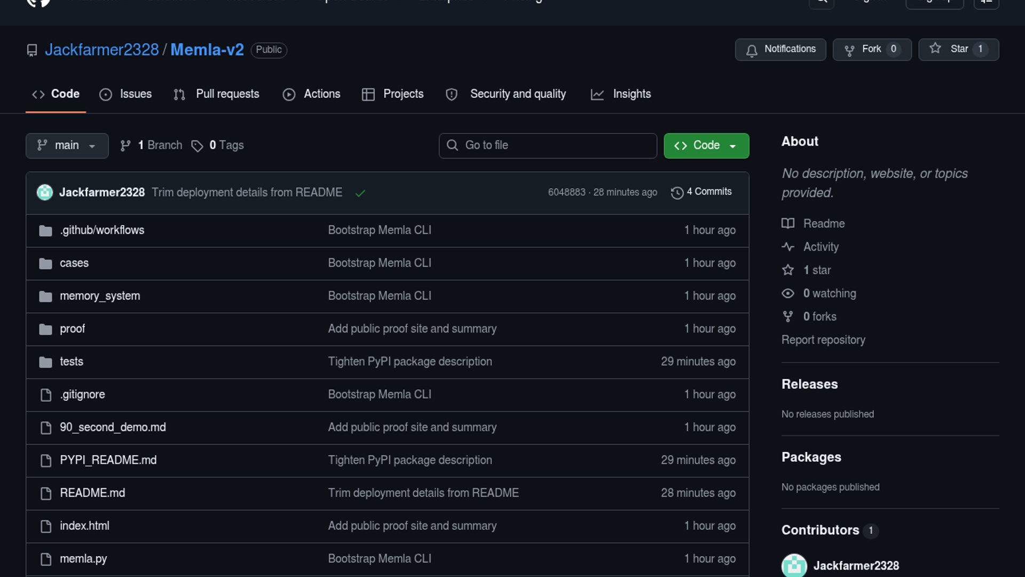Click the green commit status checkmark
The width and height of the screenshot is (1025, 577).
tap(360, 193)
